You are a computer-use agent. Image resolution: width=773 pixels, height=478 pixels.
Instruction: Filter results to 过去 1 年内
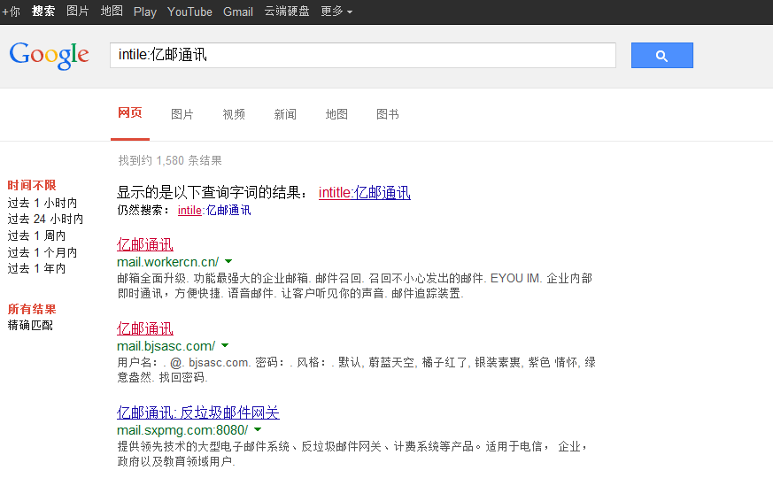(36, 268)
